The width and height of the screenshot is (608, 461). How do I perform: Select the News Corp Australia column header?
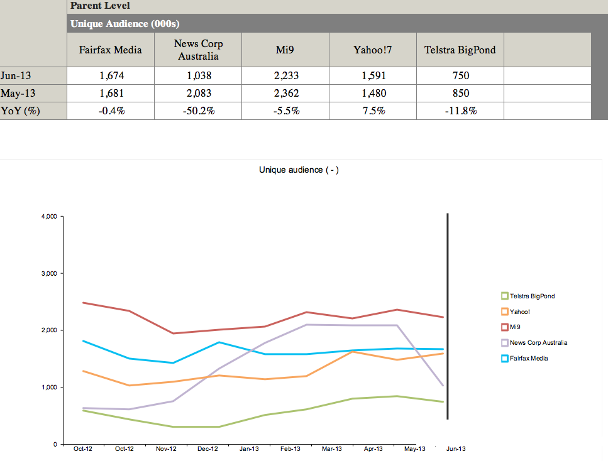pyautogui.click(x=198, y=50)
